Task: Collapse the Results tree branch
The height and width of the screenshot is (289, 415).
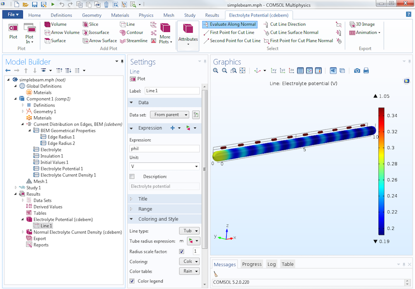Action: click(15, 194)
